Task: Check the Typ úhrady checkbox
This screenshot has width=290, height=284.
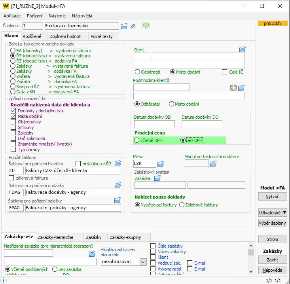Action: (13, 150)
